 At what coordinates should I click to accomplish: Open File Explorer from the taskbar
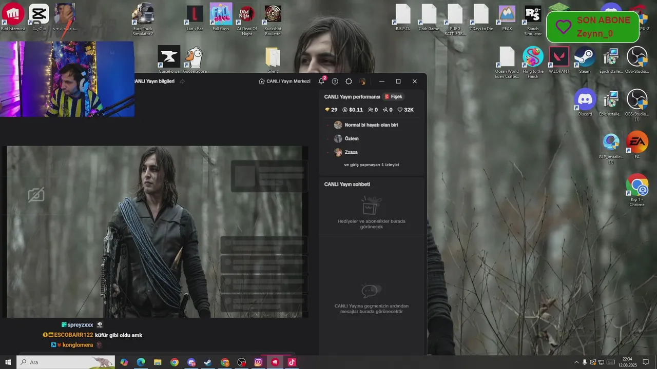pyautogui.click(x=158, y=362)
